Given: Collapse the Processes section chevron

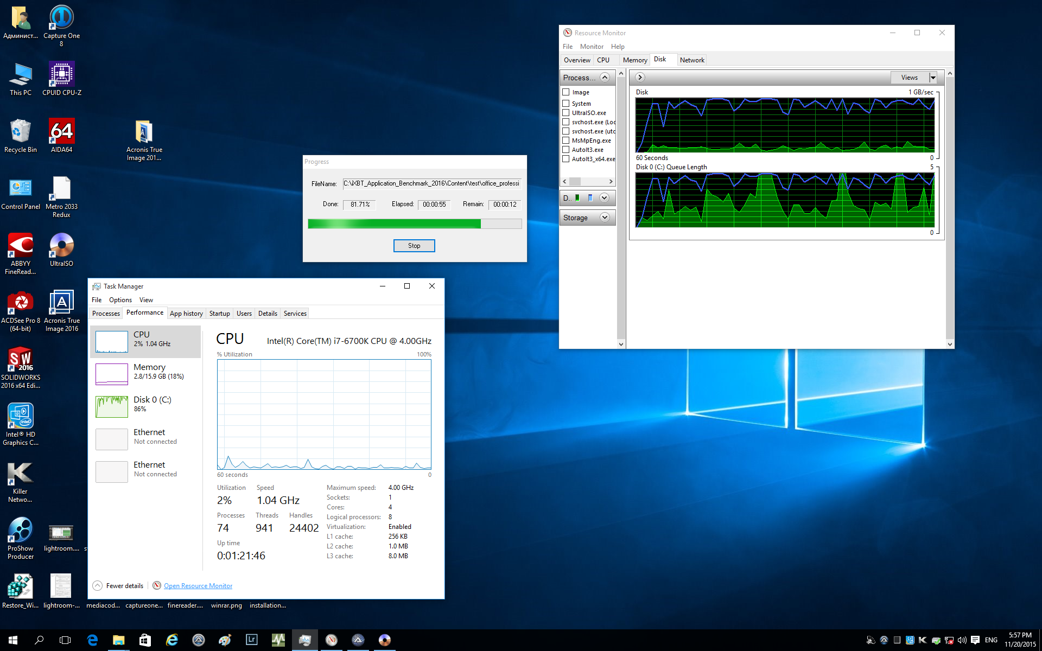Looking at the screenshot, I should (x=605, y=78).
